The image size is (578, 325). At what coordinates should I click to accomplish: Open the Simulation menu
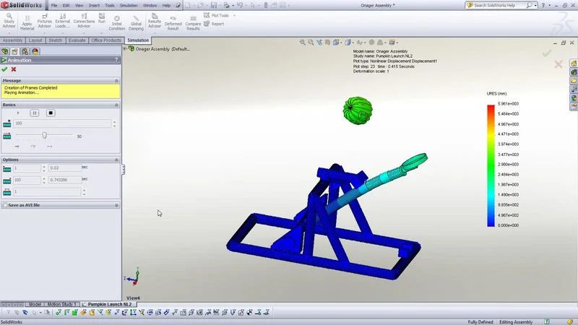[127, 5]
